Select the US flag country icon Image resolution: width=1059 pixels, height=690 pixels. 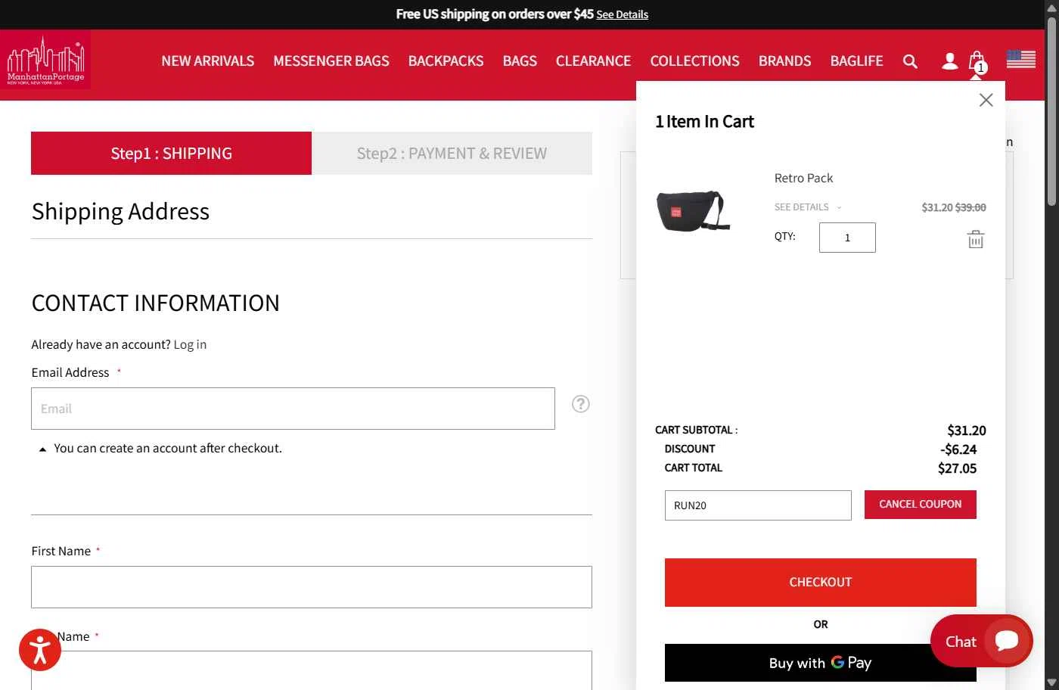click(1020, 59)
